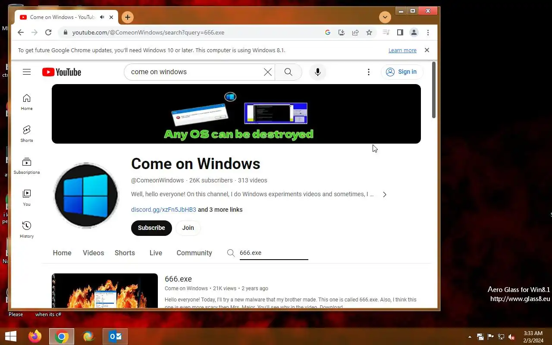This screenshot has width=552, height=345.
Task: Bookmark this page with star icon
Action: click(x=369, y=32)
